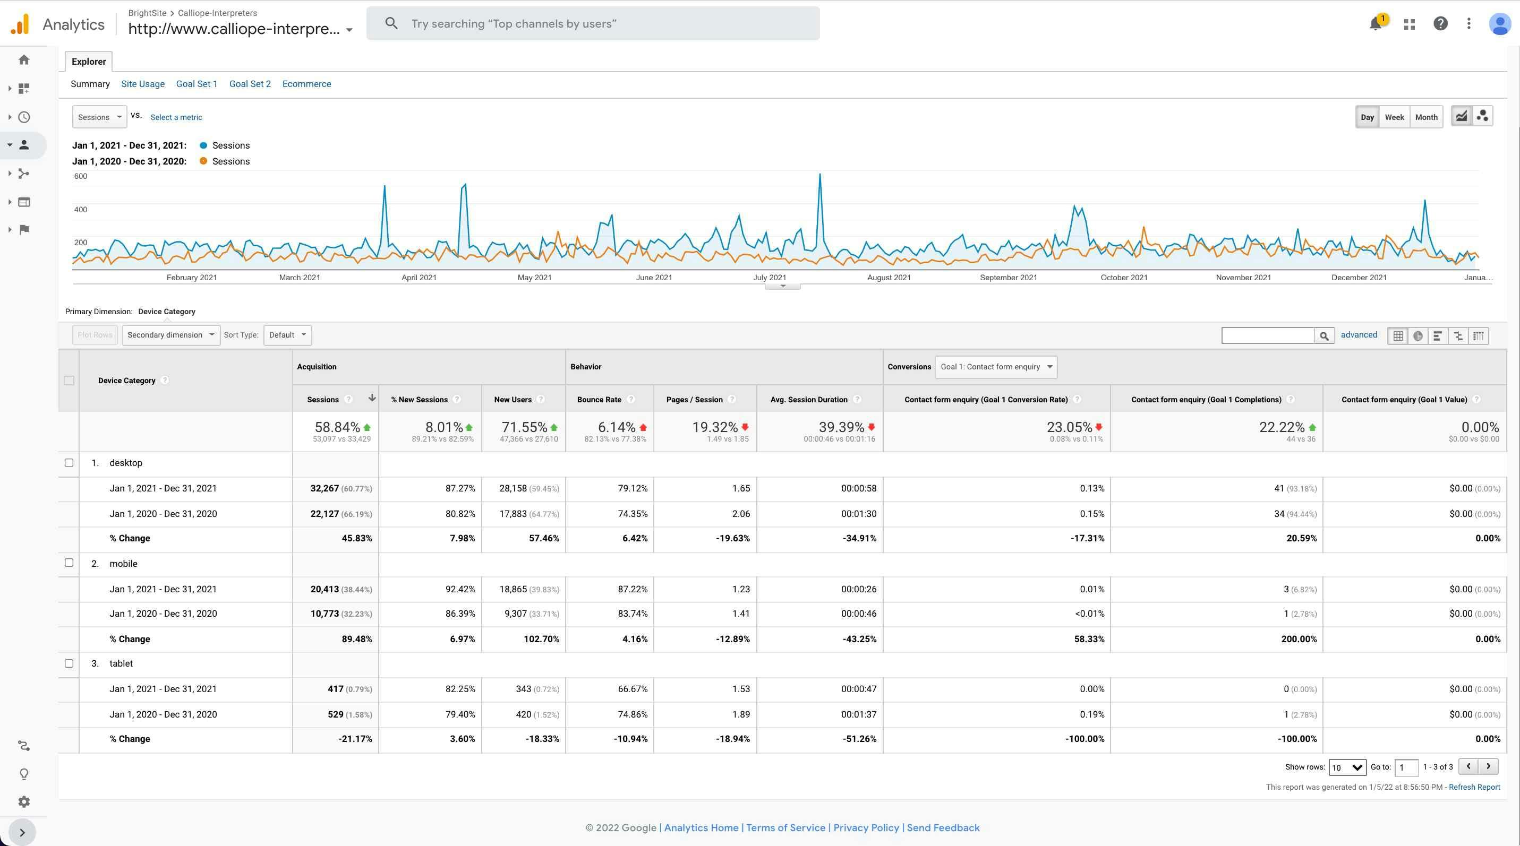Screen dimensions: 1520x846
Task: Open the Secondary dimension dropdown
Action: 171,335
